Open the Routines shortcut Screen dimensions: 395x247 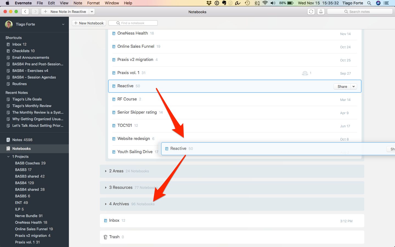[x=19, y=84]
